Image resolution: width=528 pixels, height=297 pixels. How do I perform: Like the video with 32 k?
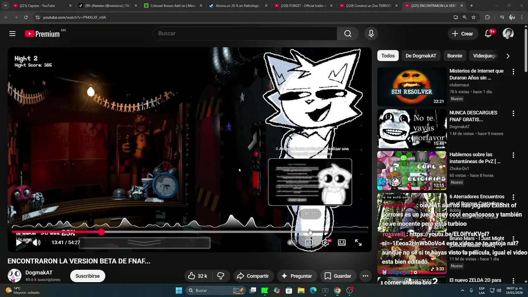197,276
